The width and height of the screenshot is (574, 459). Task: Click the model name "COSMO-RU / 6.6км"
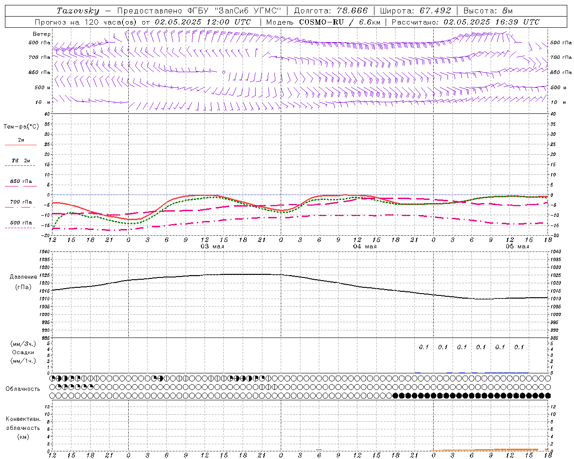click(339, 22)
